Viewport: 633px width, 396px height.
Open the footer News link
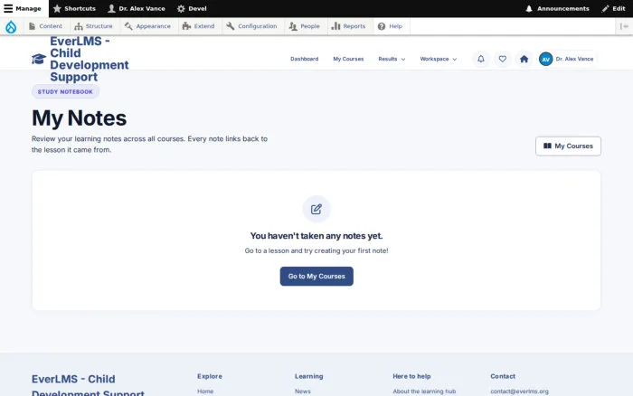303,391
